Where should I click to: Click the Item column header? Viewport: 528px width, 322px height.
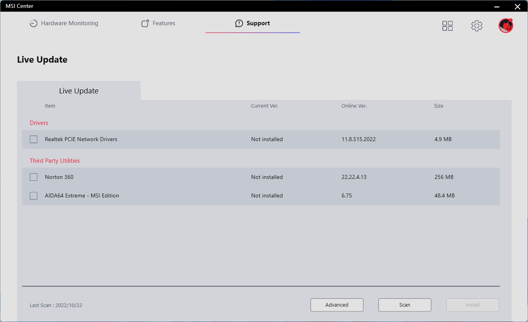click(x=50, y=106)
